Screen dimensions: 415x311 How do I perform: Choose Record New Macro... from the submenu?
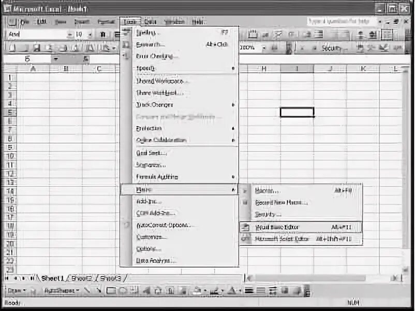[301, 203]
